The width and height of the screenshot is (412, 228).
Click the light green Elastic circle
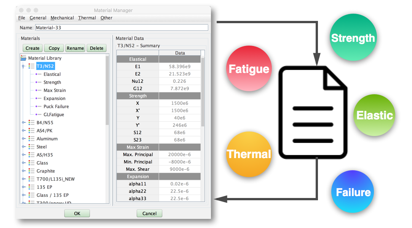pos(374,115)
